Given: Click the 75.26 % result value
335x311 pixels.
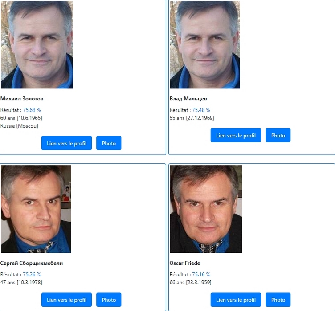Looking at the screenshot, I should (32, 275).
